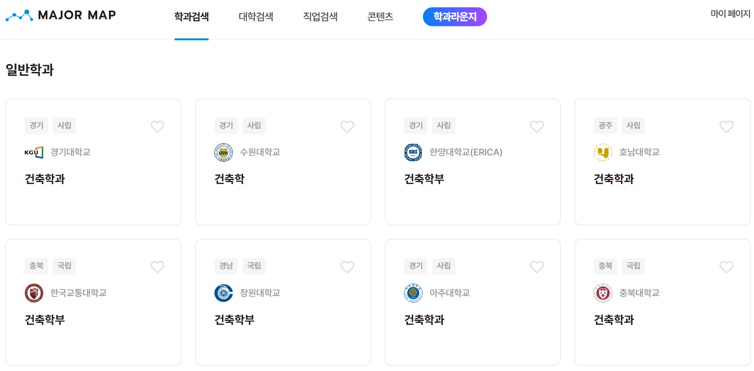
Task: Favorite the 경기대학교 건축학과 card
Action: (157, 126)
